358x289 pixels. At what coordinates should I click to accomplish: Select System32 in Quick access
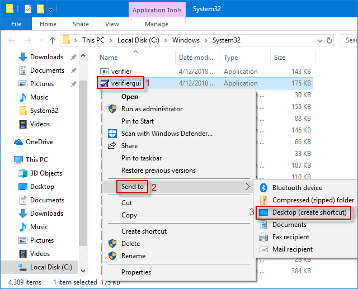click(44, 111)
